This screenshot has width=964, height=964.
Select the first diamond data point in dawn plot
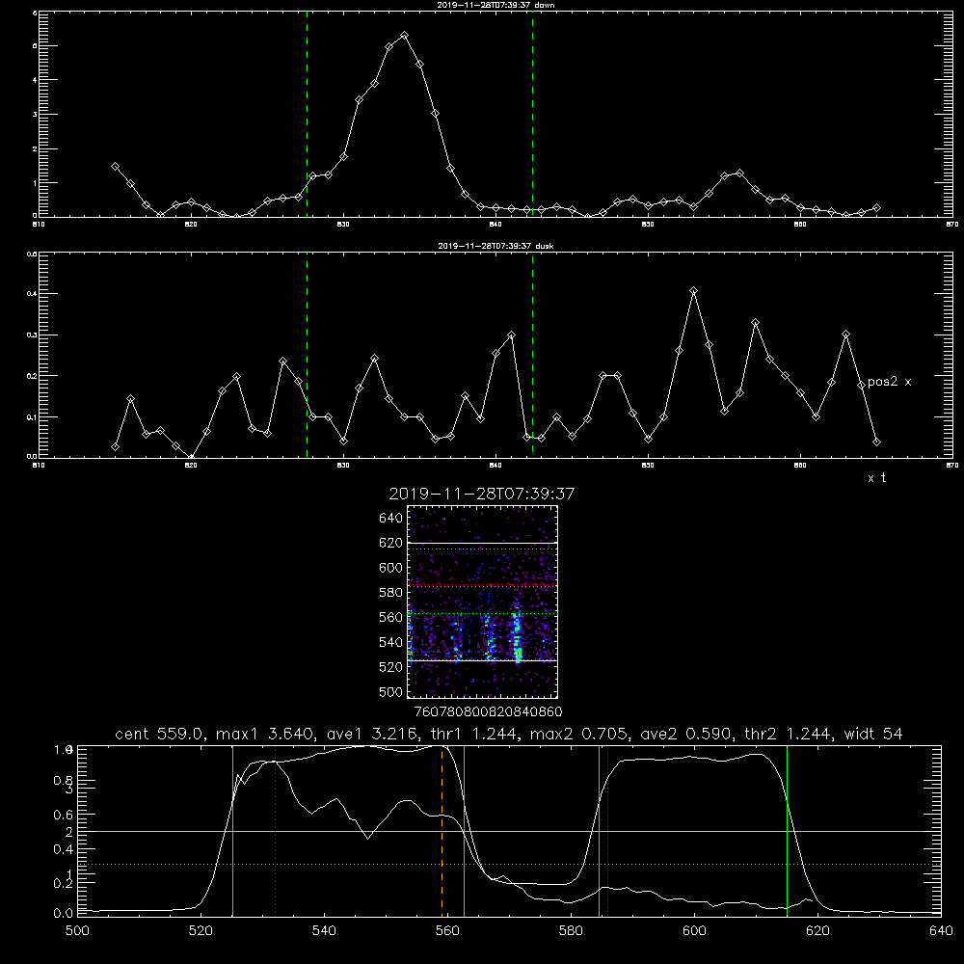pyautogui.click(x=115, y=167)
